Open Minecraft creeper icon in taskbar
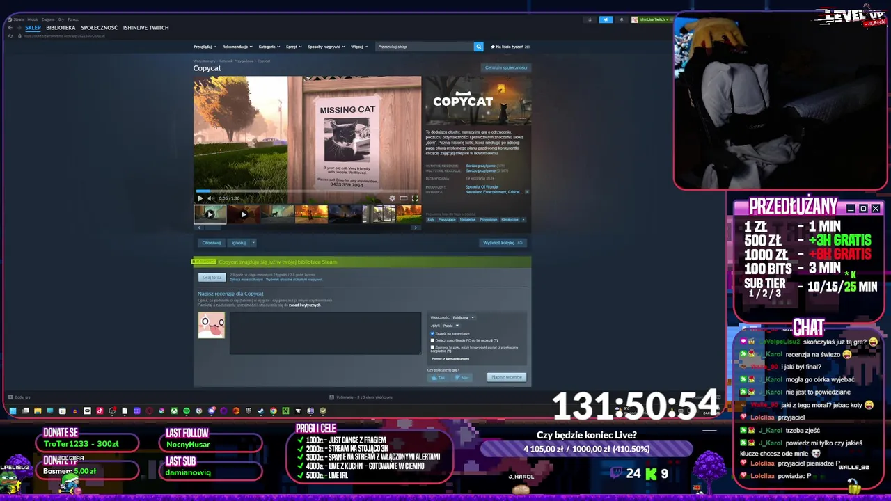Screen dimensions: 891x501 tap(286, 411)
